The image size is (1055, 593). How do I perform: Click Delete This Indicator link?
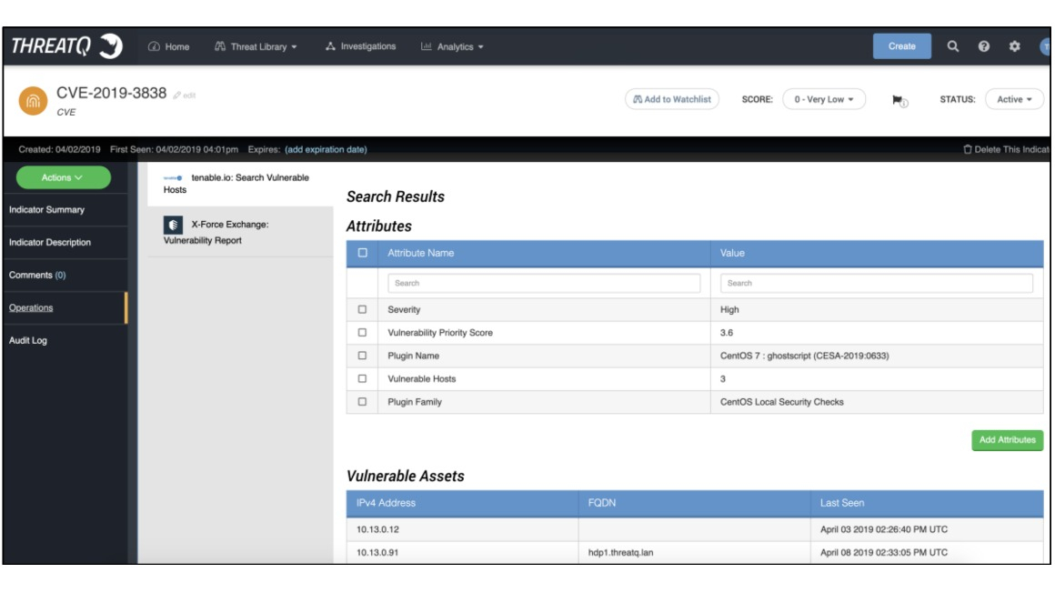[1007, 149]
